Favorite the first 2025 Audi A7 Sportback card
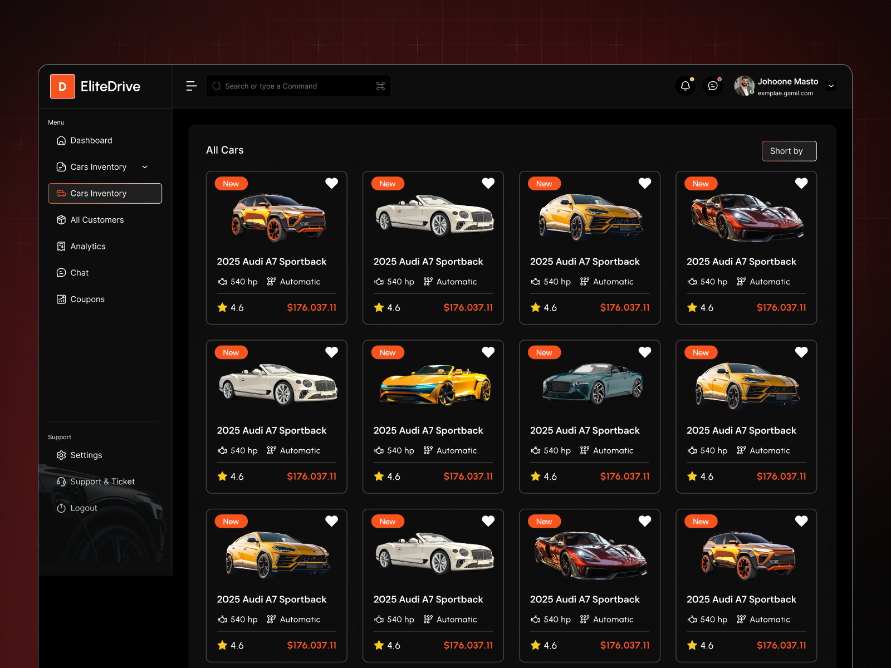This screenshot has height=668, width=891. 331,183
